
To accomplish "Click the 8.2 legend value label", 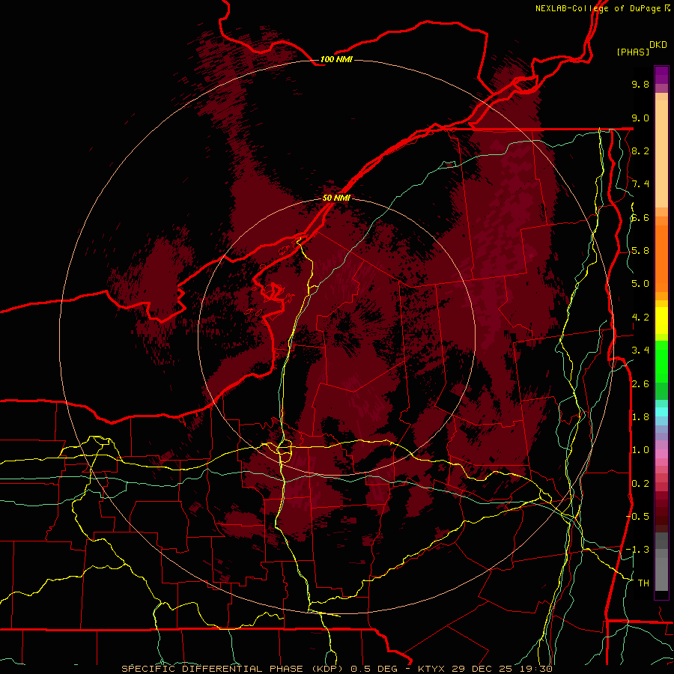I will (640, 151).
